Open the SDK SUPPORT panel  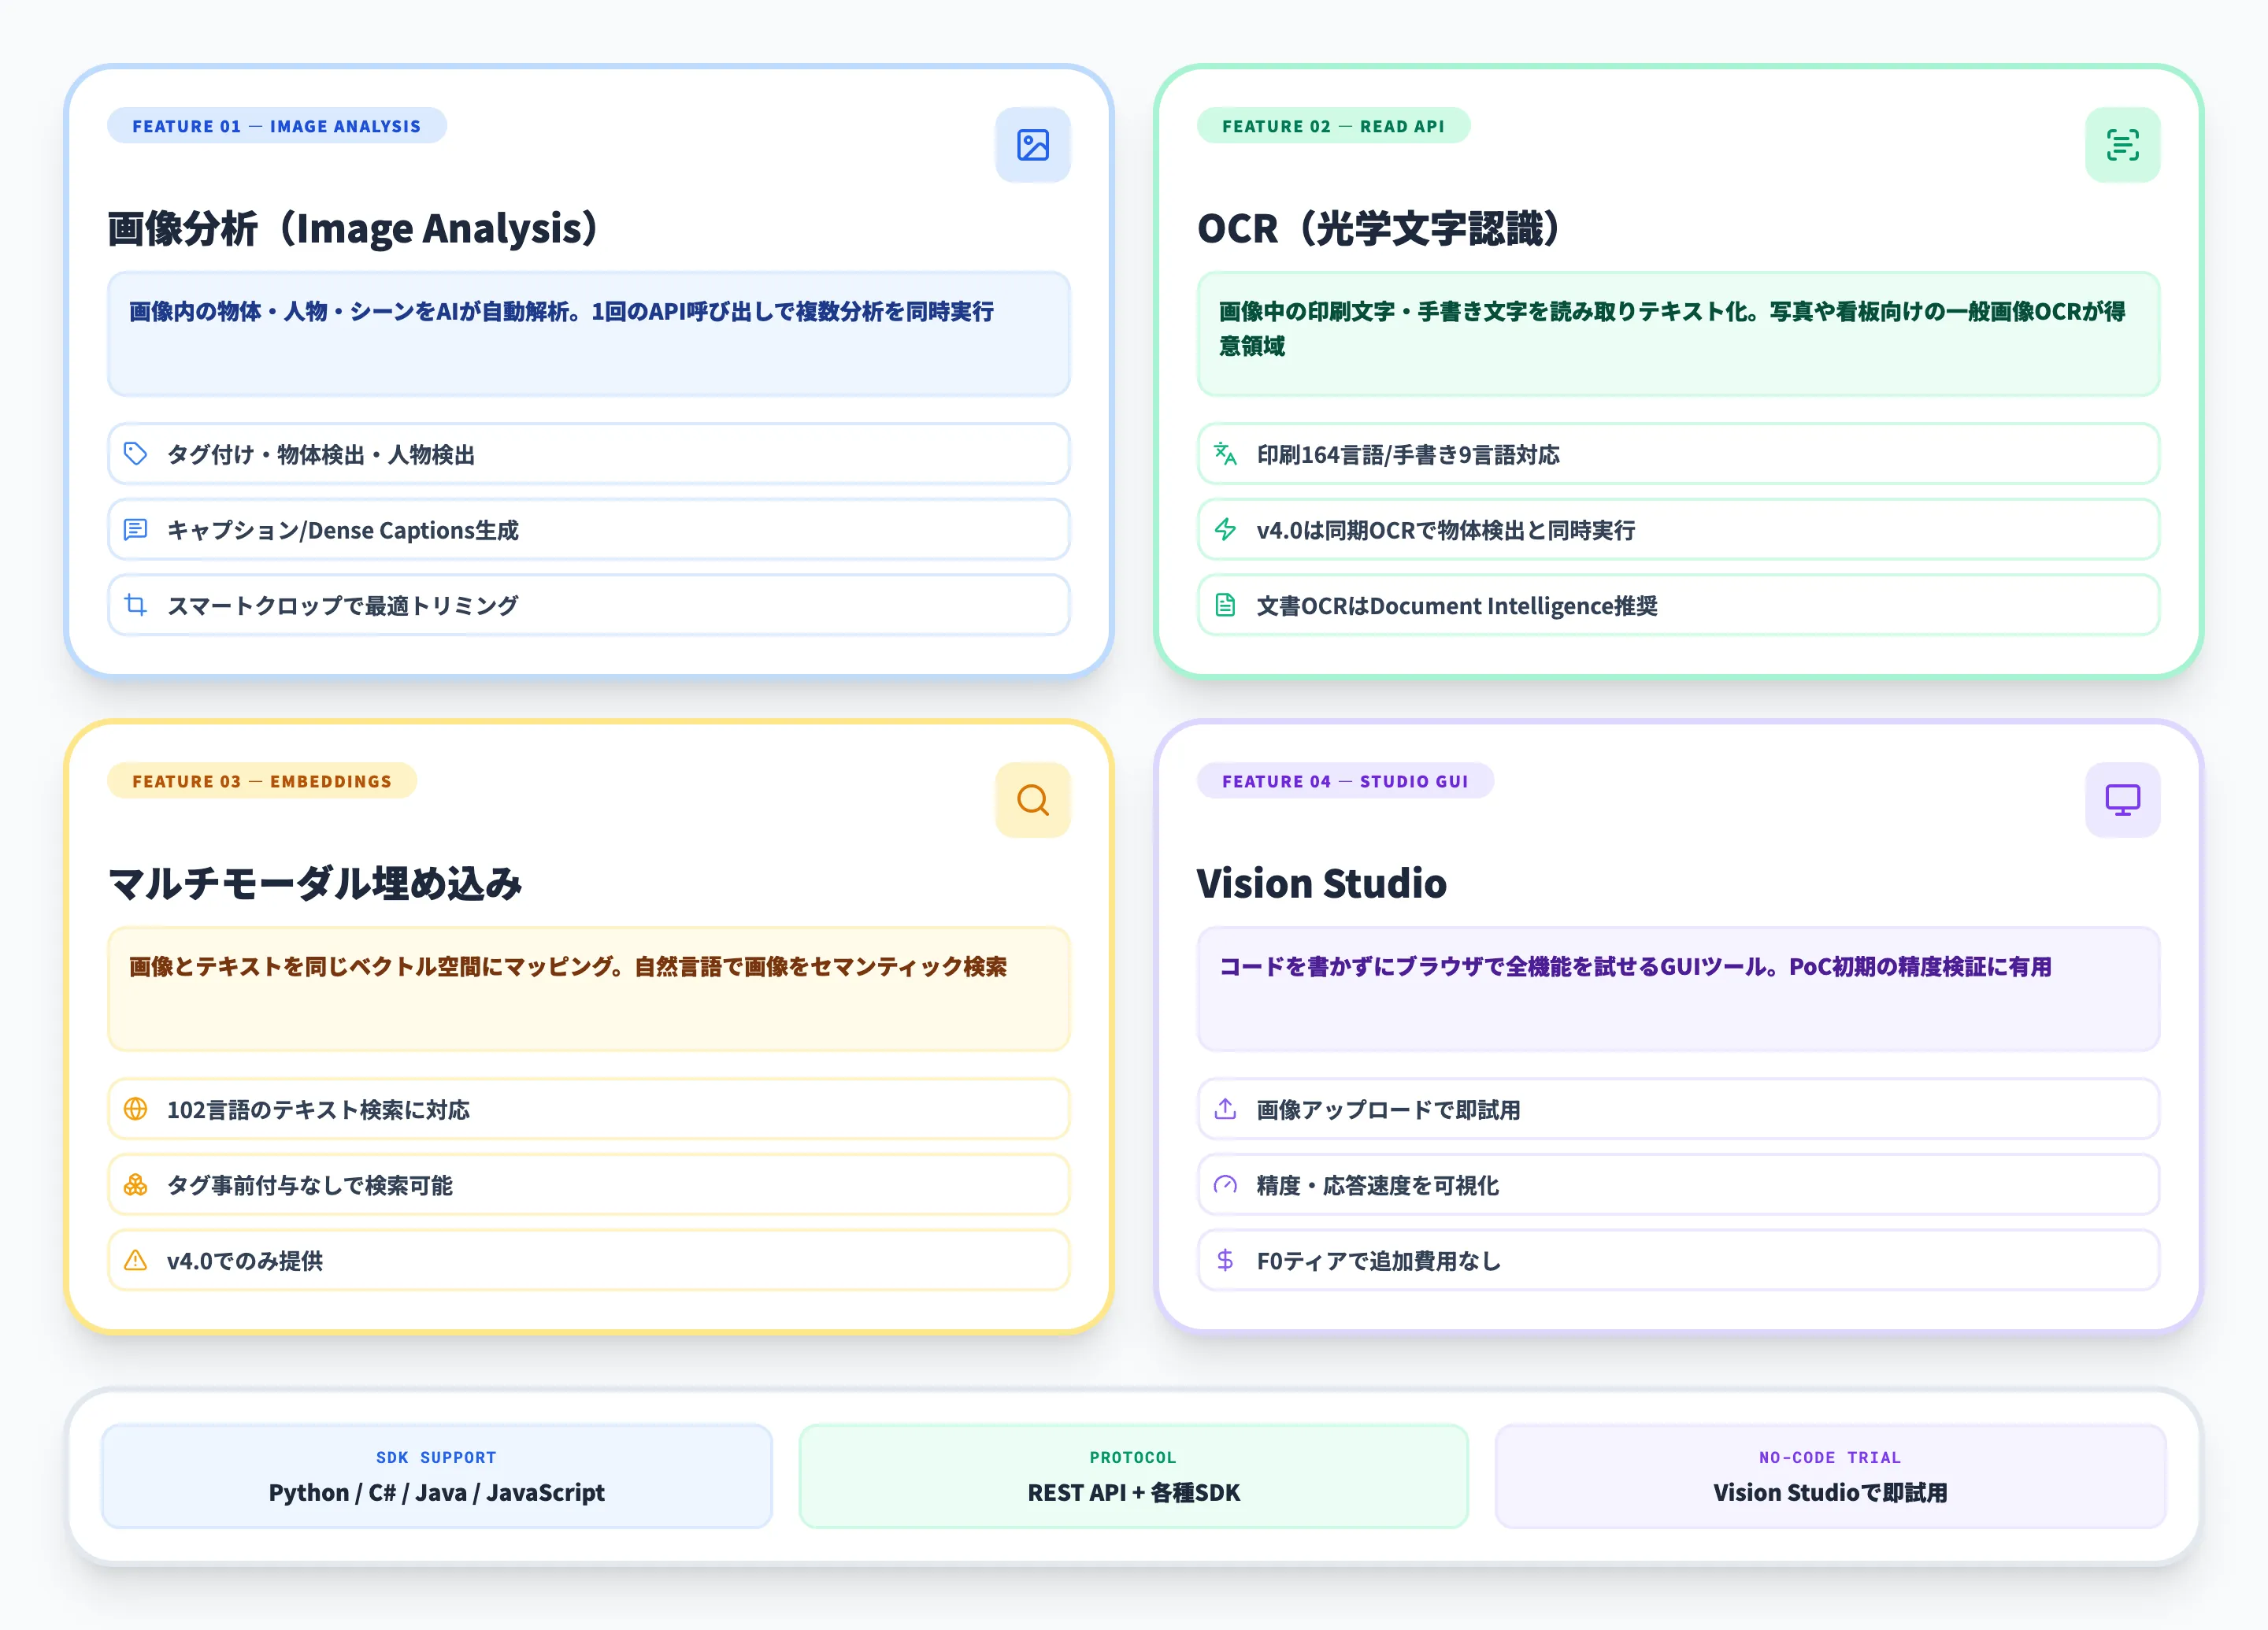pyautogui.click(x=436, y=1476)
